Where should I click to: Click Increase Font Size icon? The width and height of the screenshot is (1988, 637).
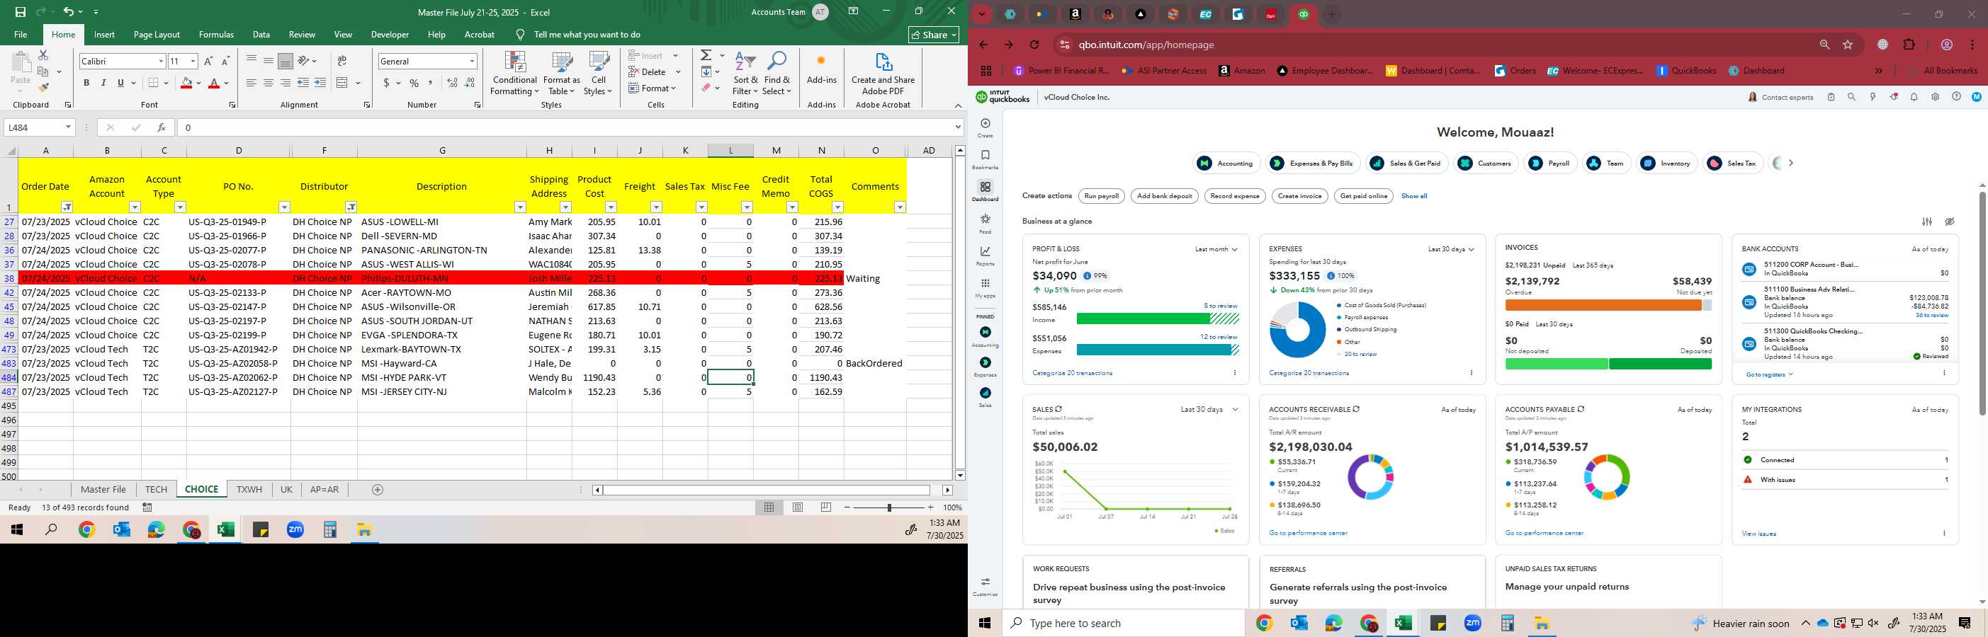[x=208, y=61]
